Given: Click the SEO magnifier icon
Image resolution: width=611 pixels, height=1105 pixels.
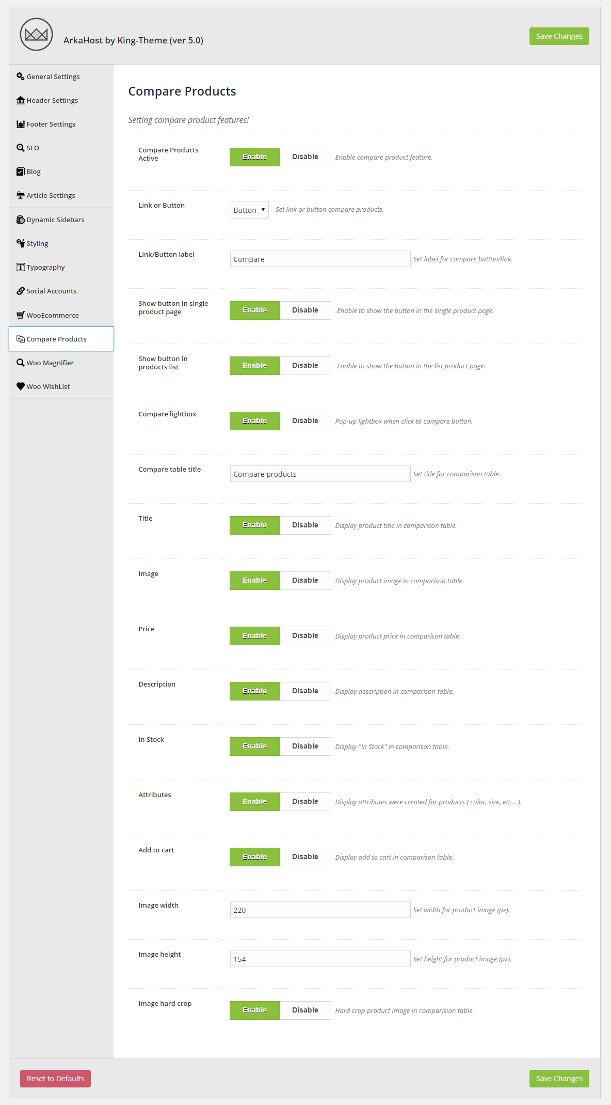Looking at the screenshot, I should [x=21, y=148].
